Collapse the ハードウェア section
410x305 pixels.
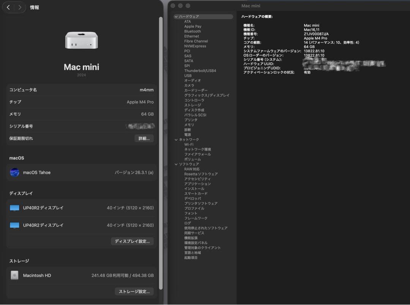(176, 17)
